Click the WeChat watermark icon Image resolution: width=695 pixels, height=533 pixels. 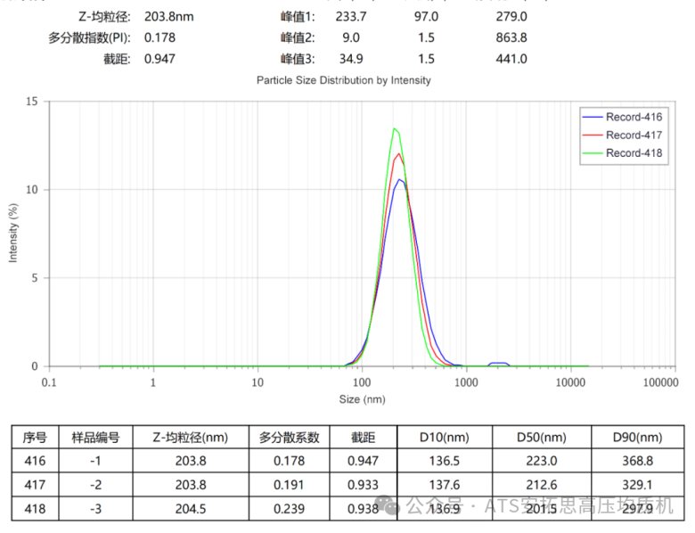[393, 505]
